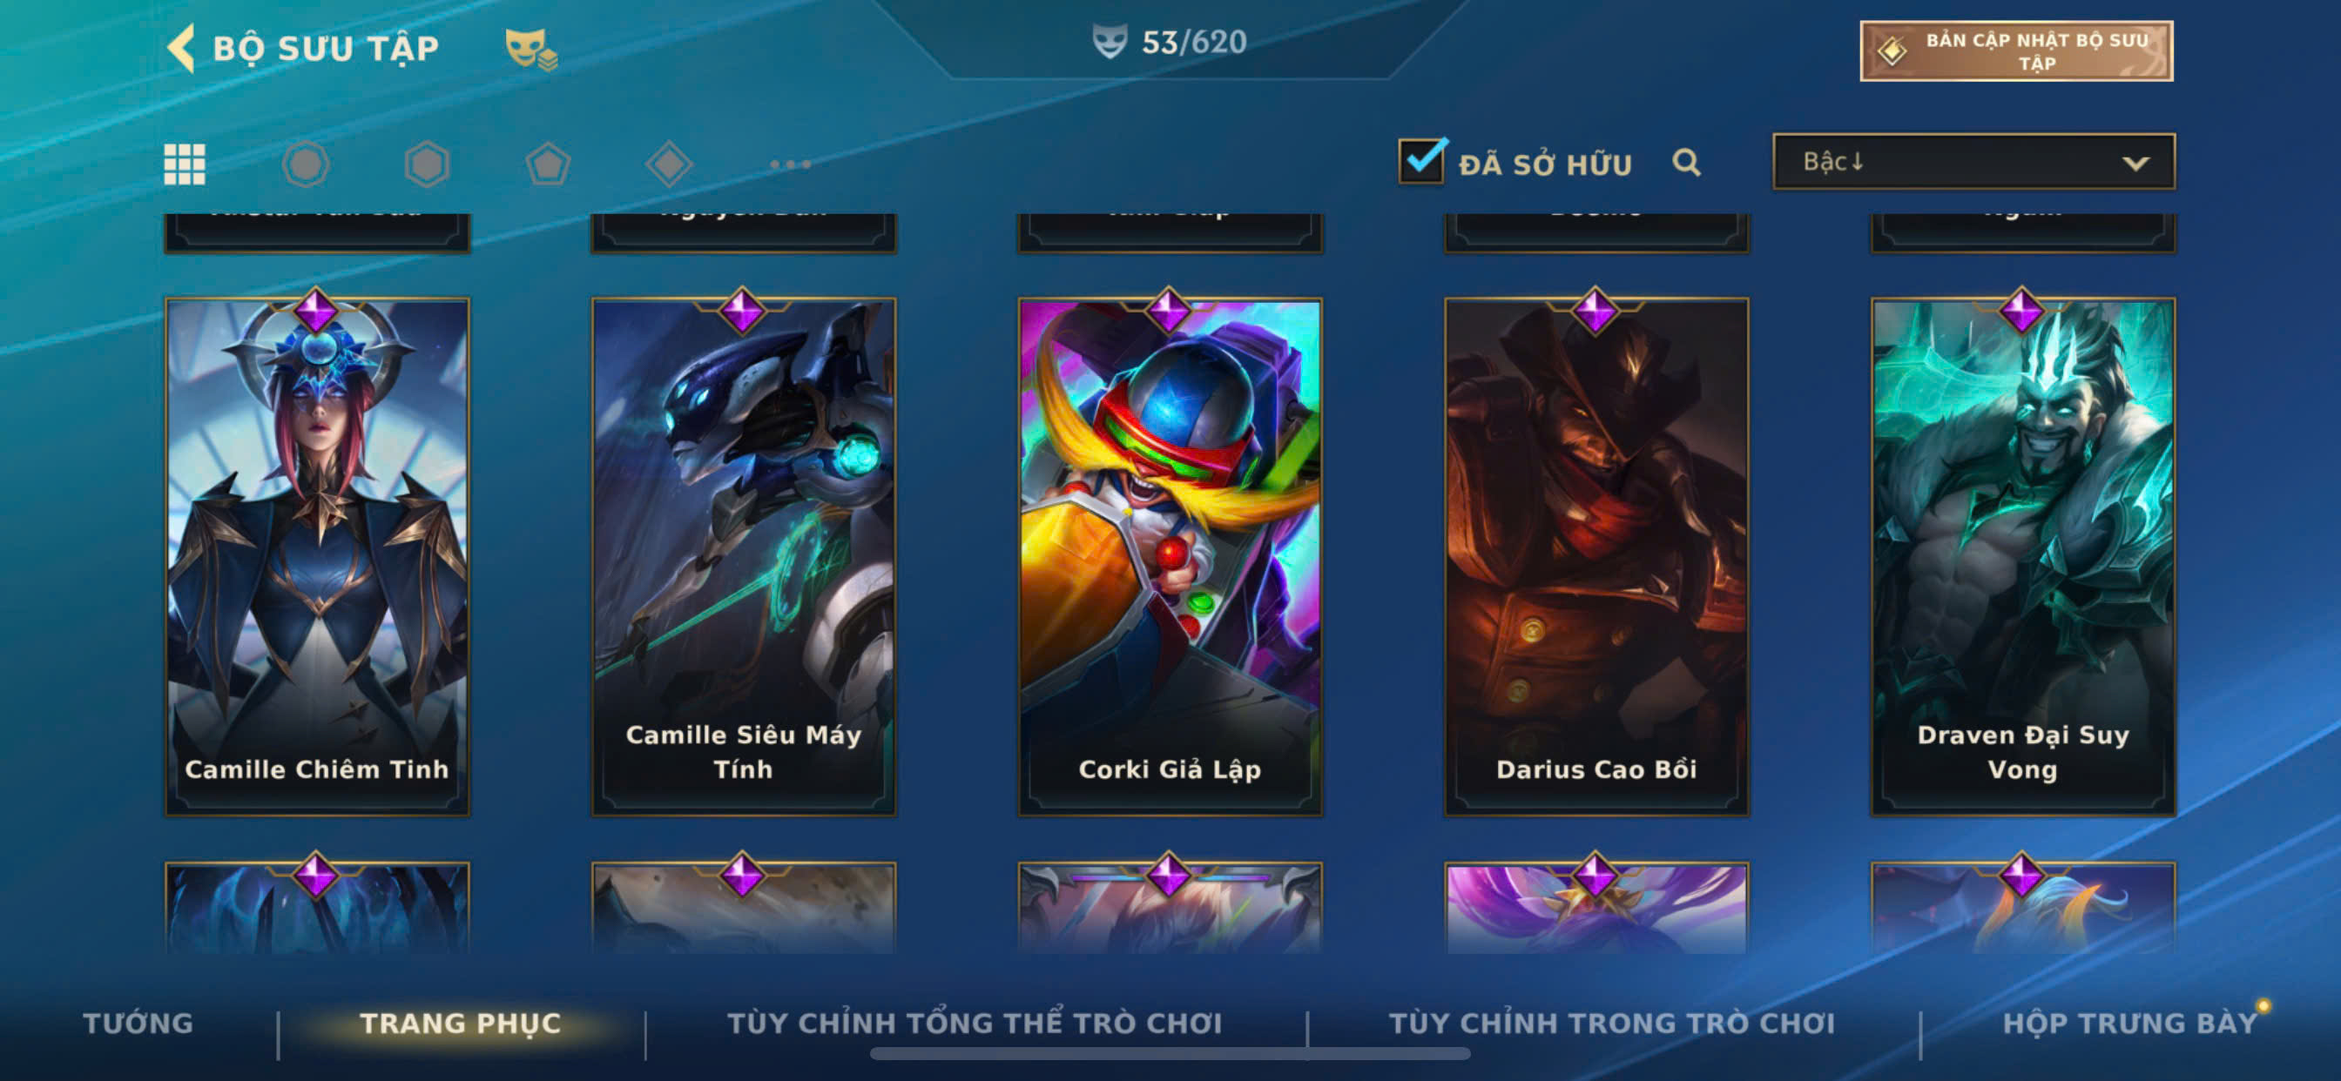Screen dimensions: 2341x1081
Task: Go back using the Bộ Sưu Tập arrow
Action: point(181,47)
